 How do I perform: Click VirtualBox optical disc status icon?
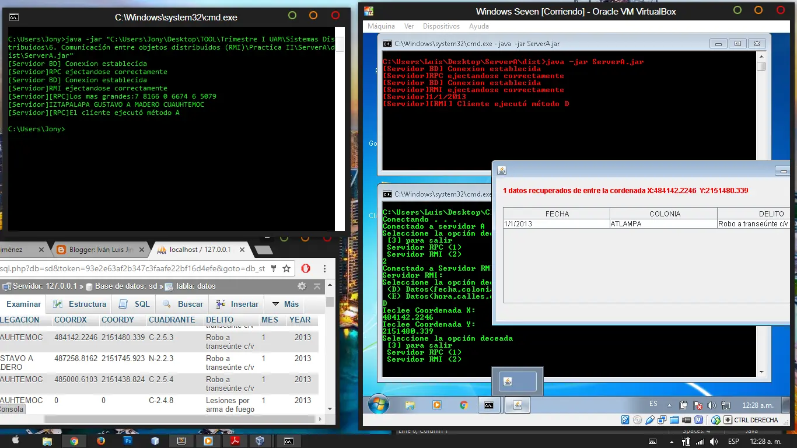point(637,420)
